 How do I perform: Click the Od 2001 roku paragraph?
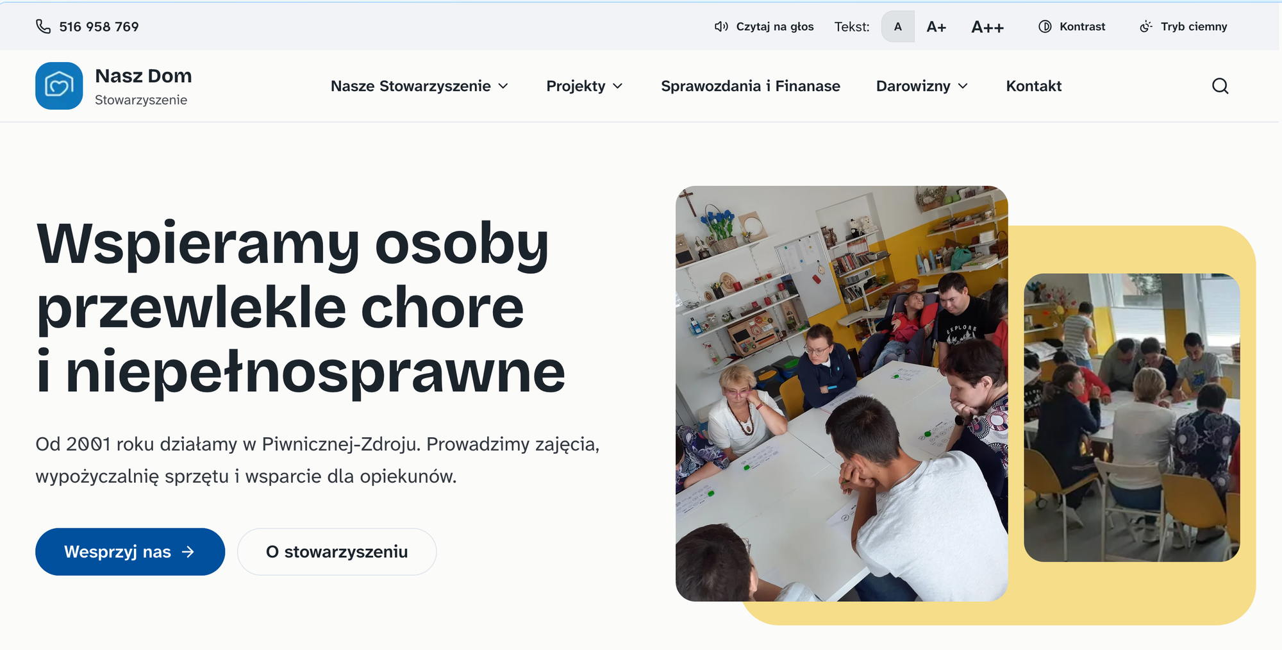(317, 460)
